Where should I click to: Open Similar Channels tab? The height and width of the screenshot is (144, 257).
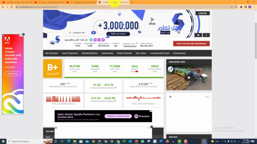(x=124, y=53)
